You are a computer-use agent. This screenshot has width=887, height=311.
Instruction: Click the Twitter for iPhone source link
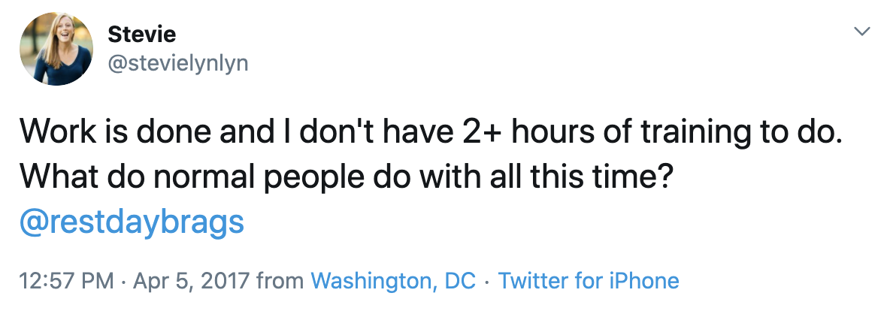(x=589, y=281)
